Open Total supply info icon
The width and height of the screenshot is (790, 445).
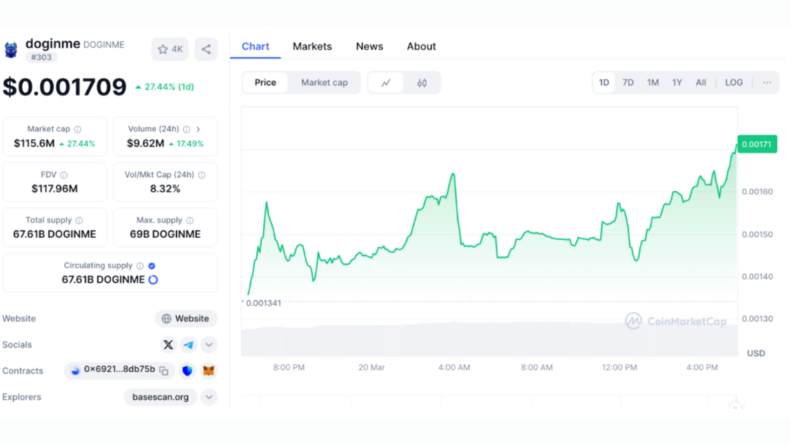[79, 221]
